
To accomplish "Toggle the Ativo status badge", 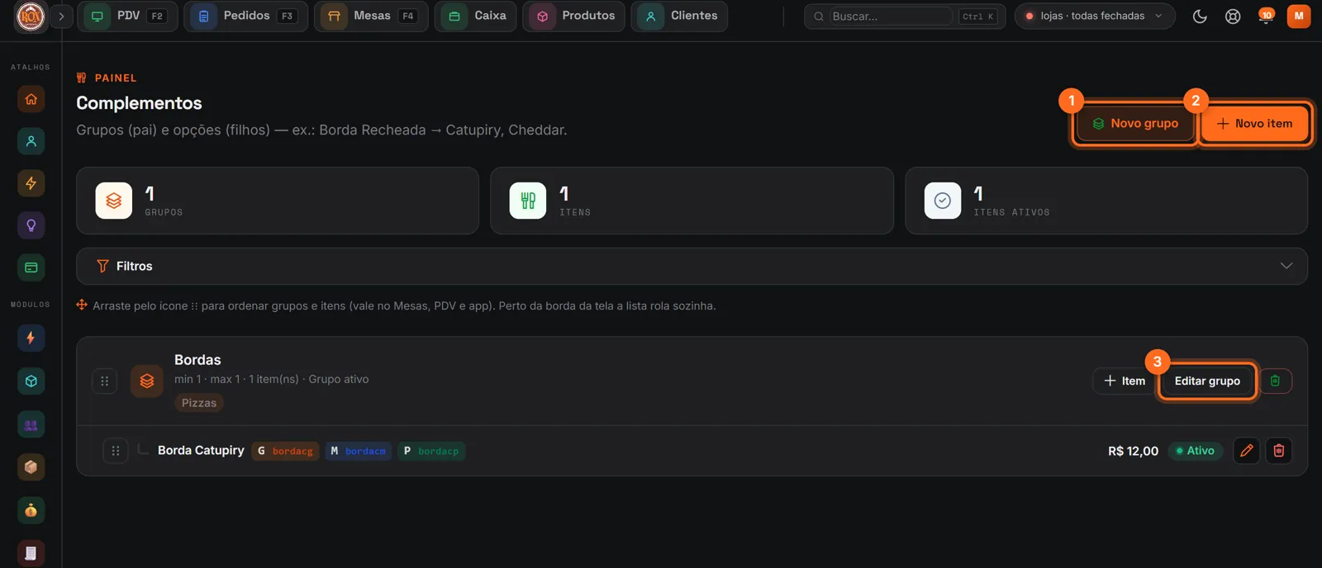I will (1195, 451).
